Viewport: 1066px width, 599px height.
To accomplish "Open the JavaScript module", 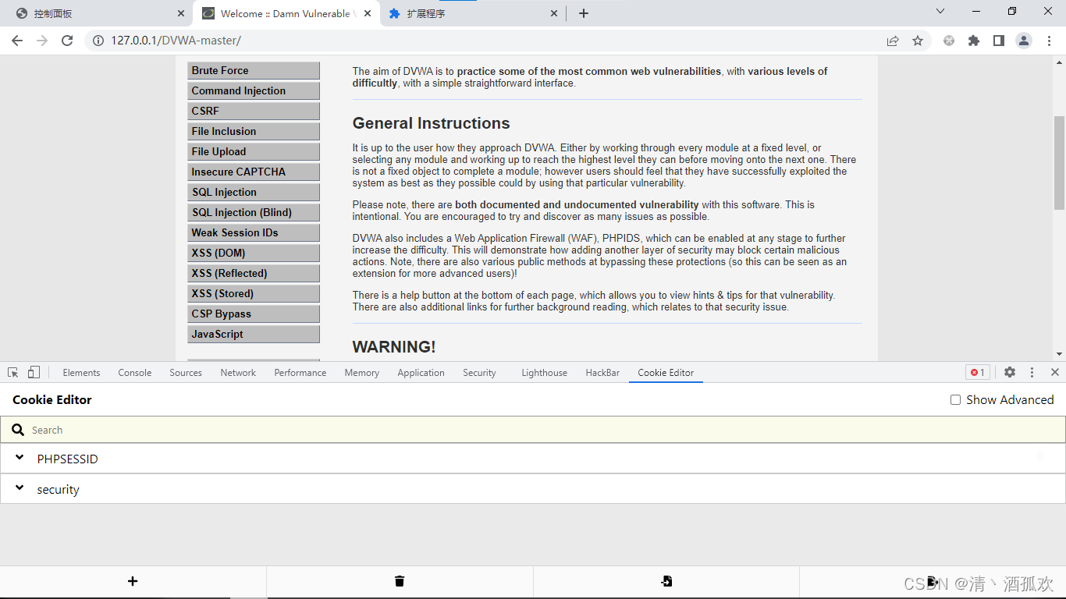I will pyautogui.click(x=254, y=334).
